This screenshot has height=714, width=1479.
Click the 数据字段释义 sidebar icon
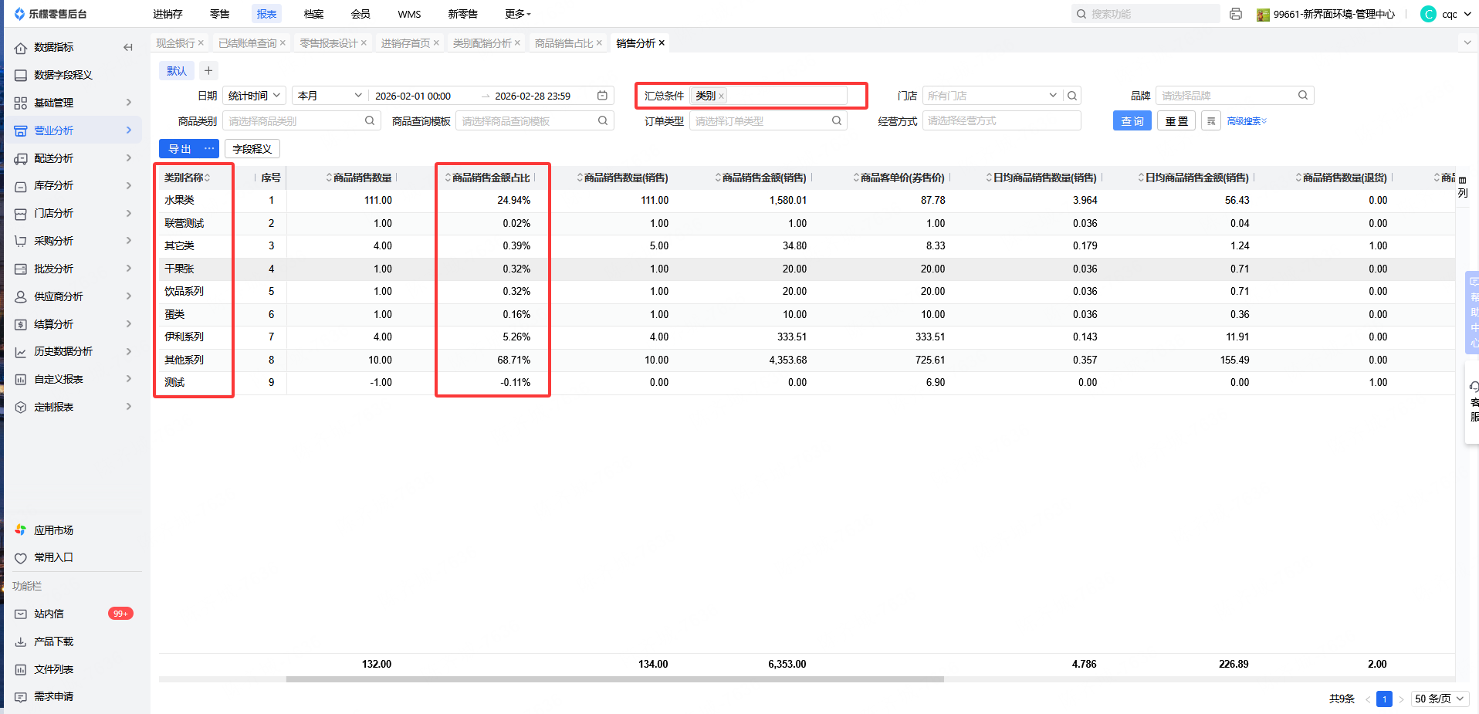pos(21,75)
